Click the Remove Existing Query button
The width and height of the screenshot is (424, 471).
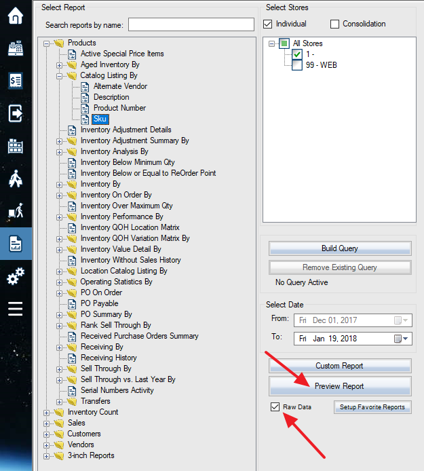tap(340, 267)
